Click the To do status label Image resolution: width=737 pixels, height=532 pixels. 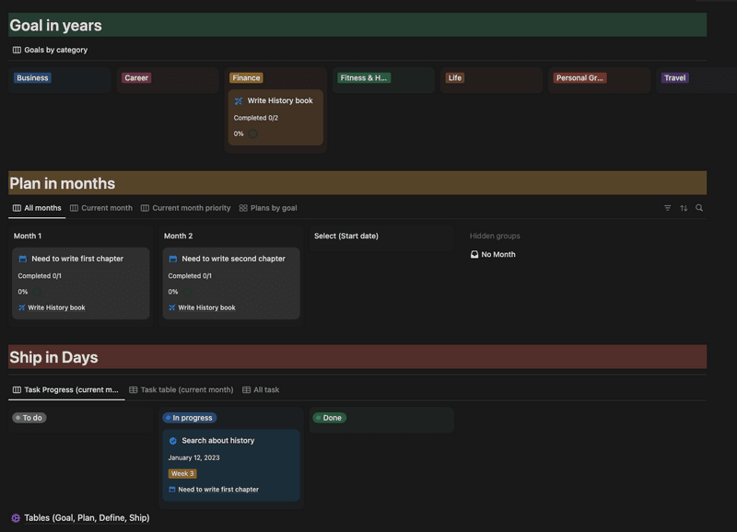point(29,418)
